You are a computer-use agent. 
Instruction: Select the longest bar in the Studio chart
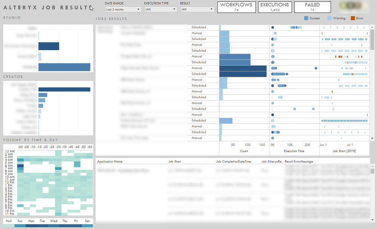(x=64, y=67)
